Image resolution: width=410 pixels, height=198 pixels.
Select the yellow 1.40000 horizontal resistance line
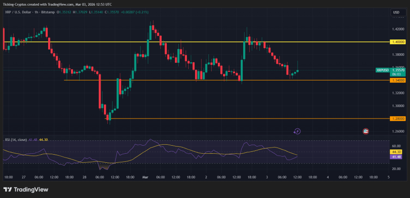pos(191,42)
